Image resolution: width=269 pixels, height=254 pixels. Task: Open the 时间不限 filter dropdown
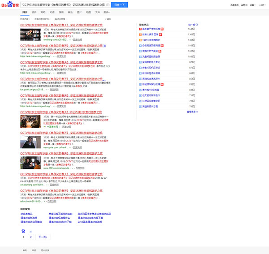[x=25, y=19]
